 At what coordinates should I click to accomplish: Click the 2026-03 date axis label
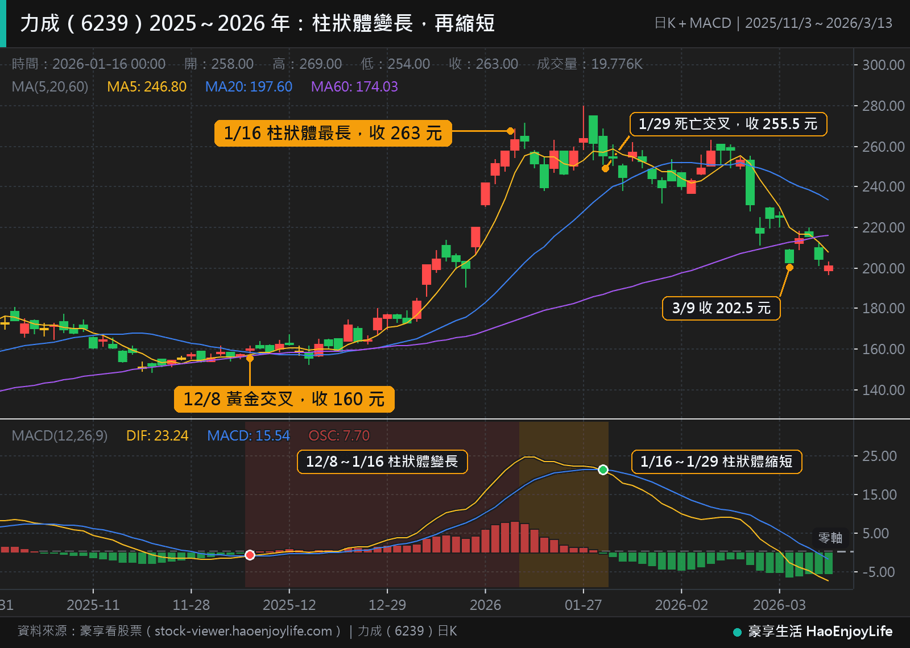pos(779,605)
